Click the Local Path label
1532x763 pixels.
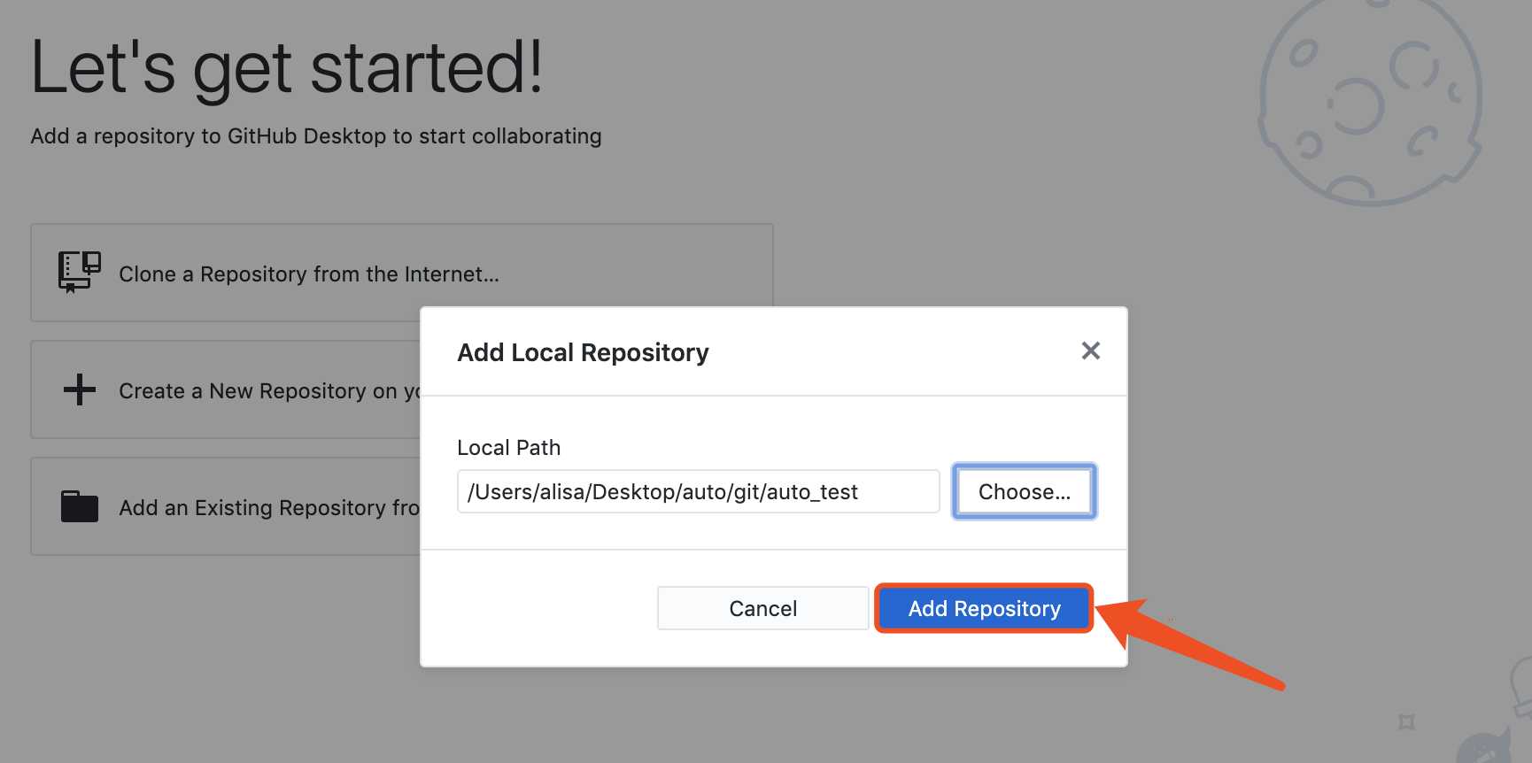tap(509, 448)
